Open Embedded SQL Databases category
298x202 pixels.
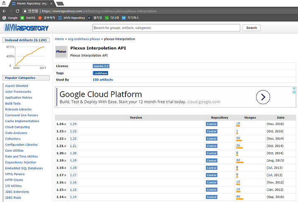click(24, 168)
